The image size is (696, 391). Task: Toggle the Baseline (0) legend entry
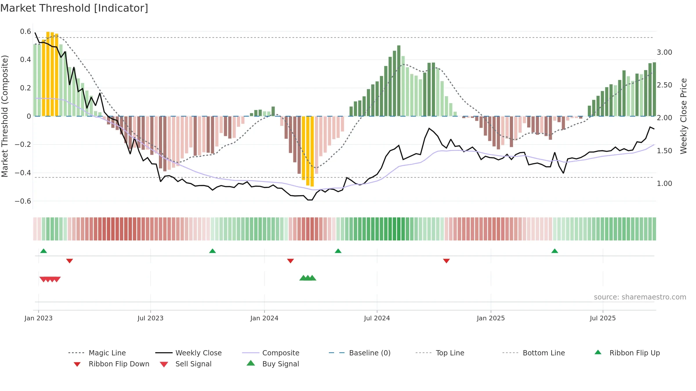360,353
